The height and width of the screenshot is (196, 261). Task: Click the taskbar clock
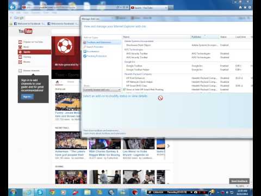[x=243, y=192]
